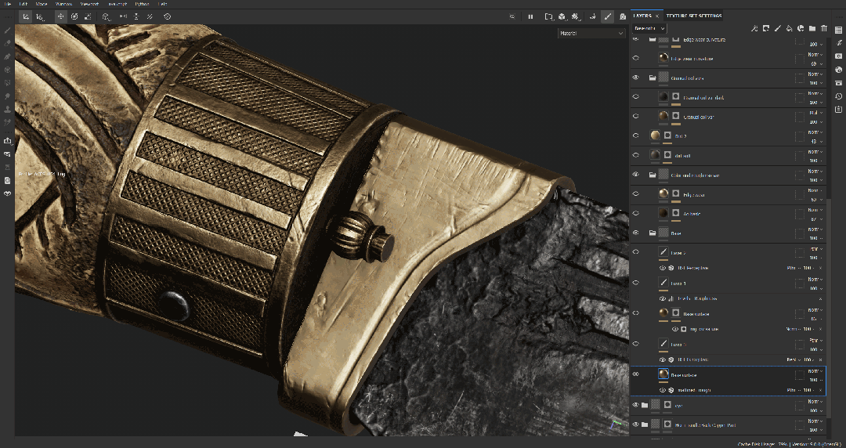Toggle visibility of Enamel colors folder
Image resolution: width=846 pixels, height=448 pixels.
click(635, 78)
